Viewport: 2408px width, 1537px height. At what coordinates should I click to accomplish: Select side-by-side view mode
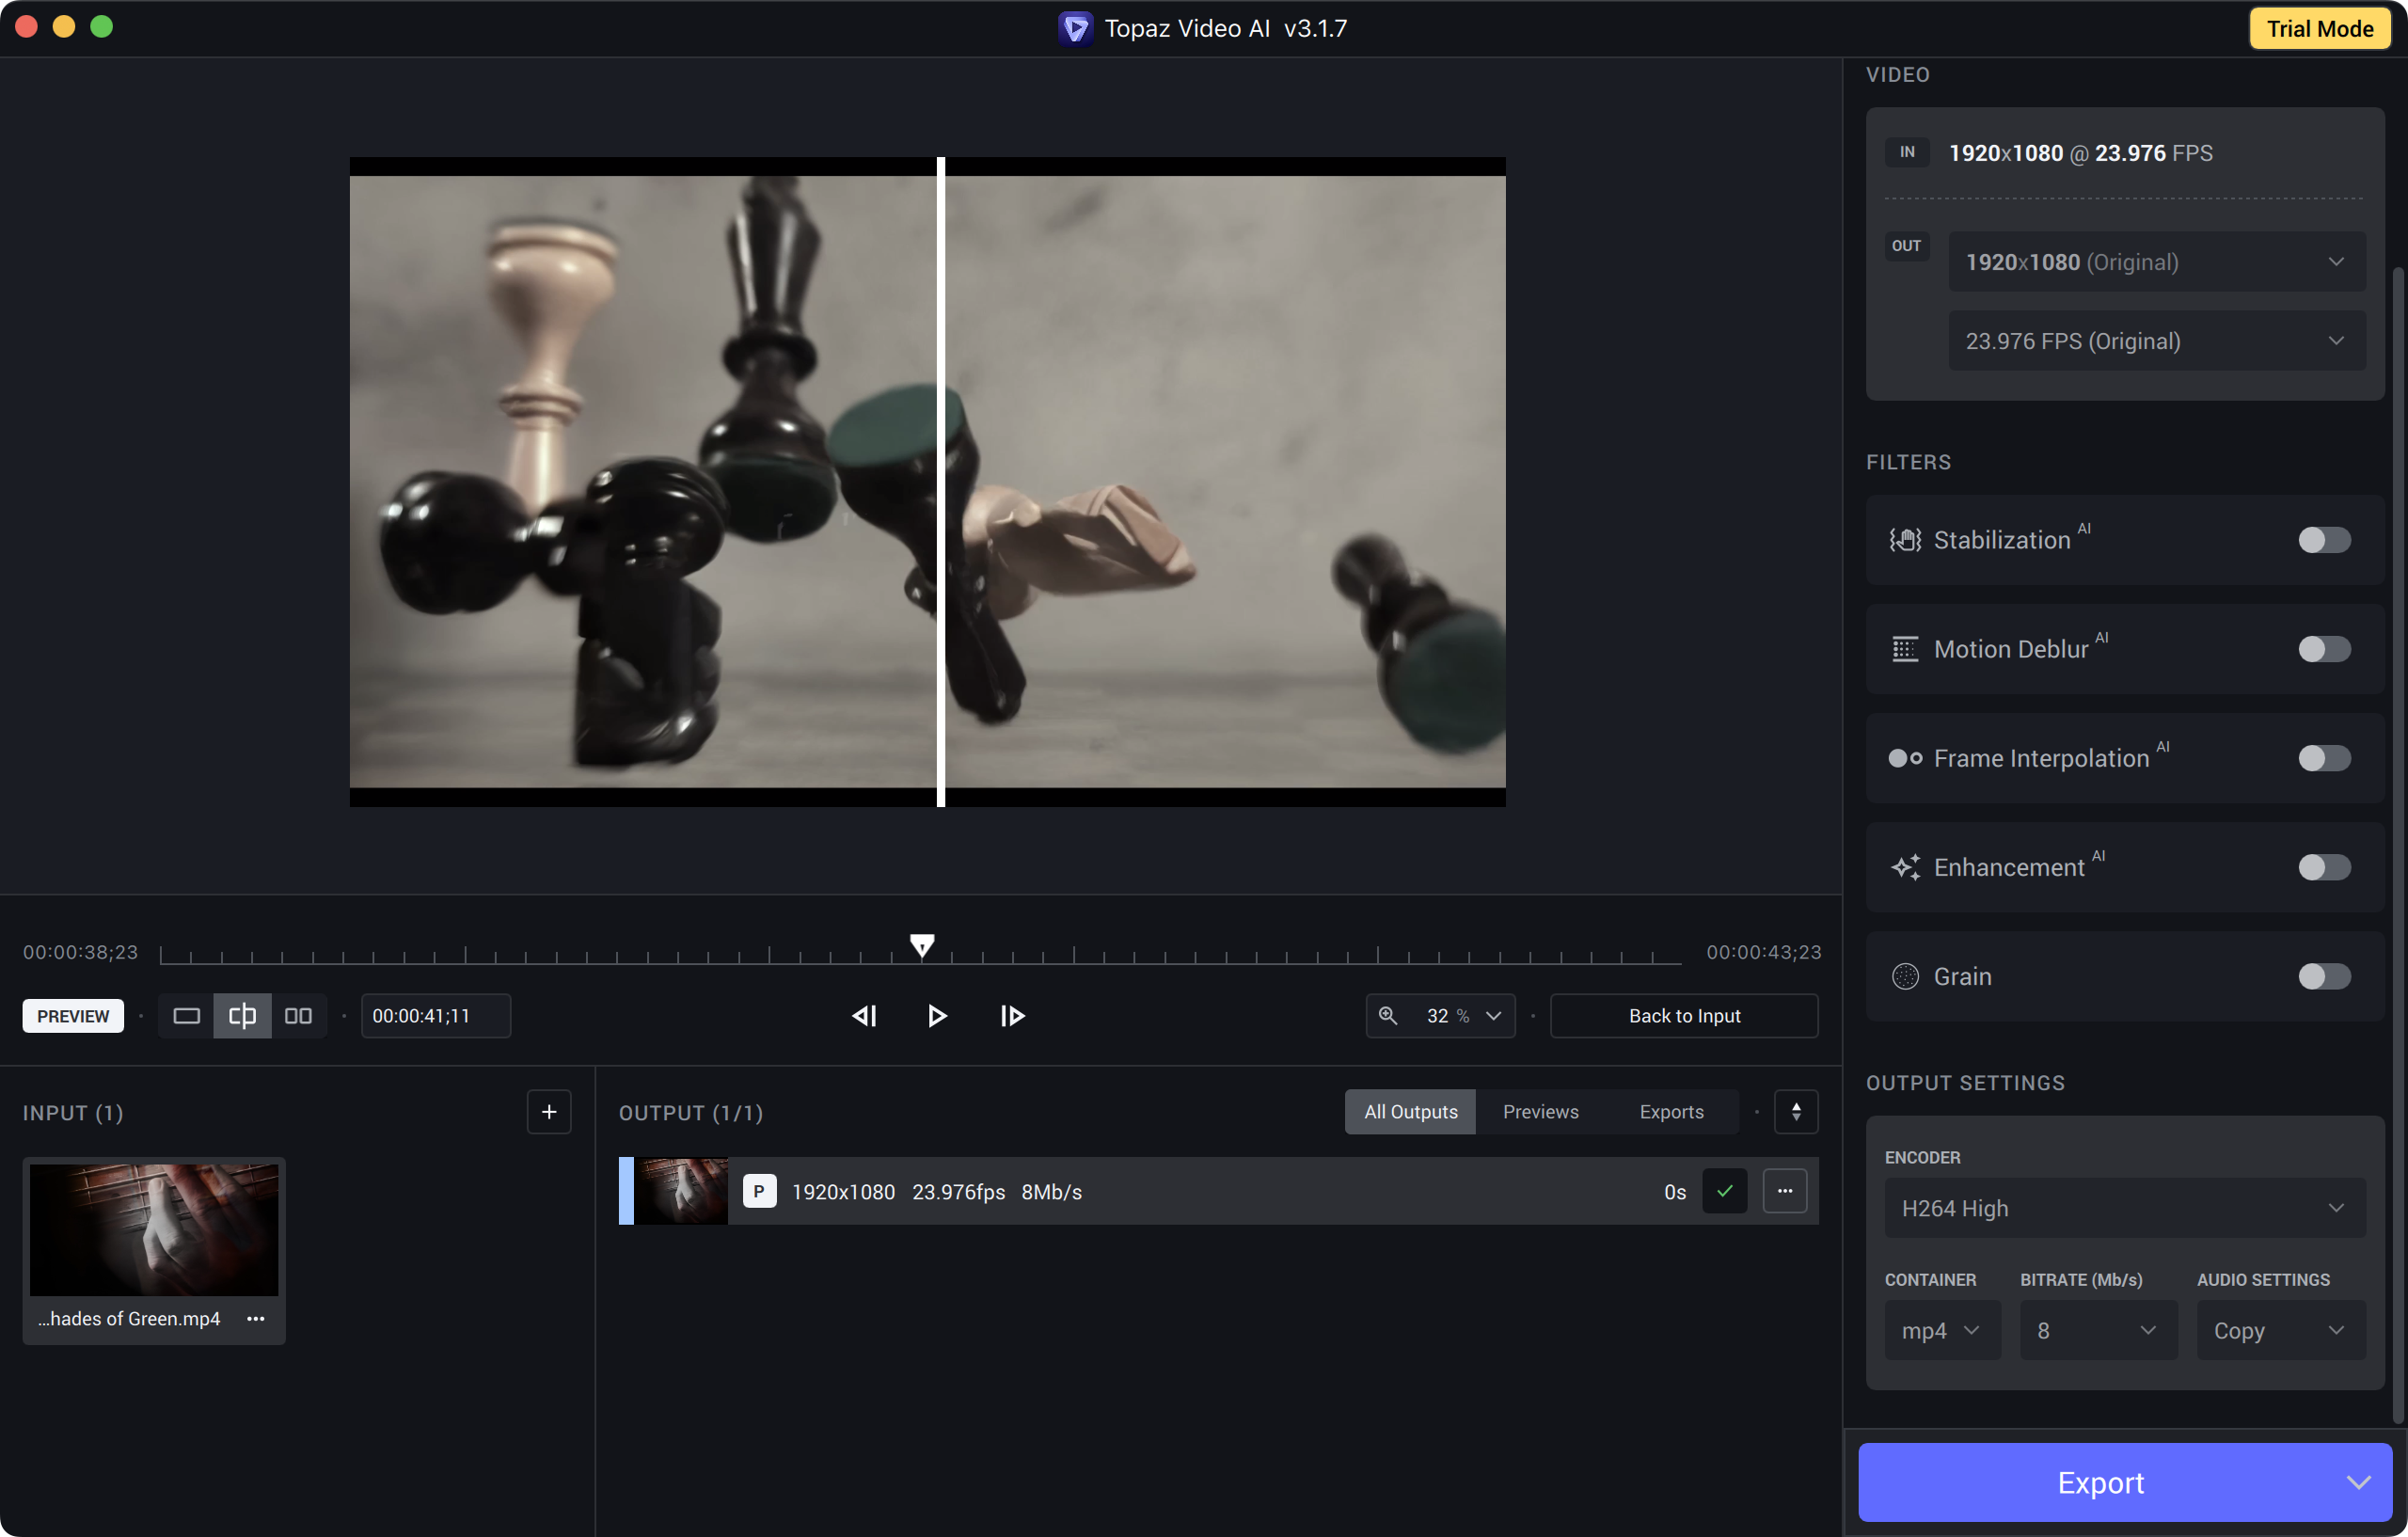(298, 1016)
